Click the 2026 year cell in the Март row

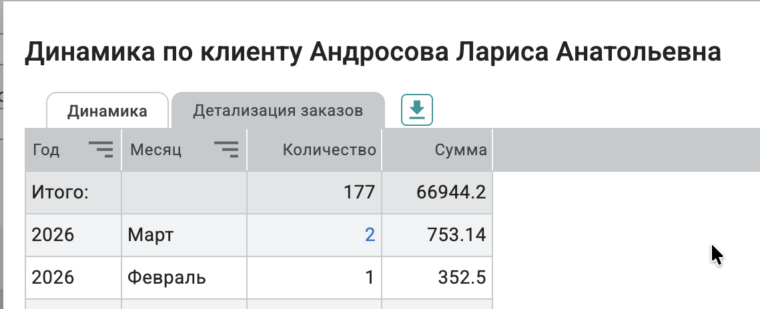[53, 235]
